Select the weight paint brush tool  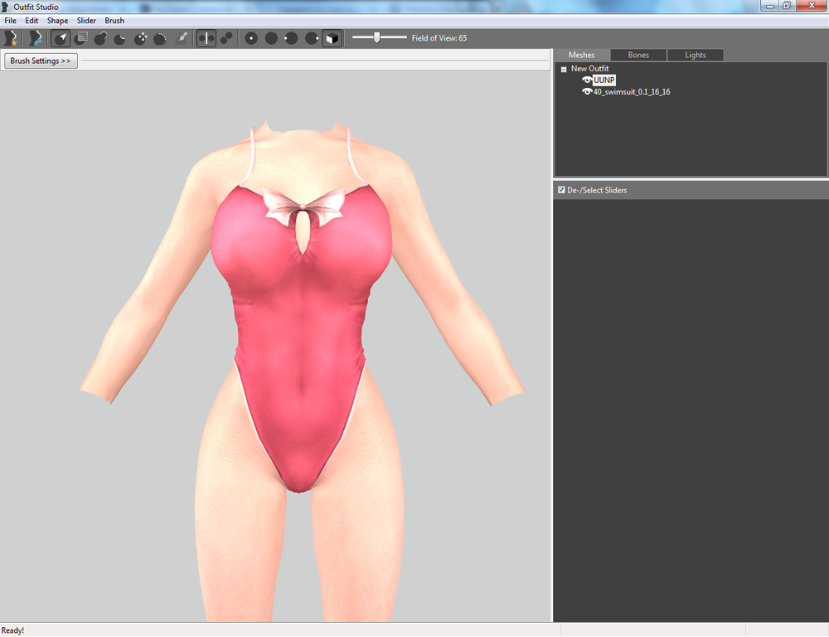pos(182,38)
